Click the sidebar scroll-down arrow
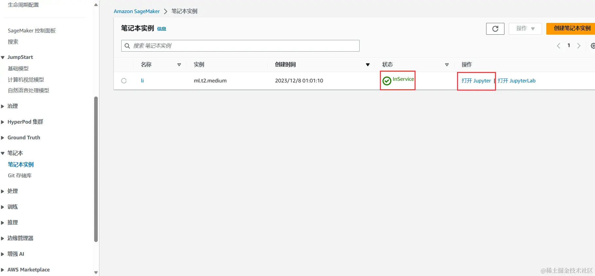Screen dimensions: 595x276 [96, 272]
